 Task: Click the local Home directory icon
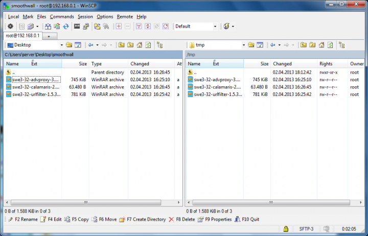point(139,45)
